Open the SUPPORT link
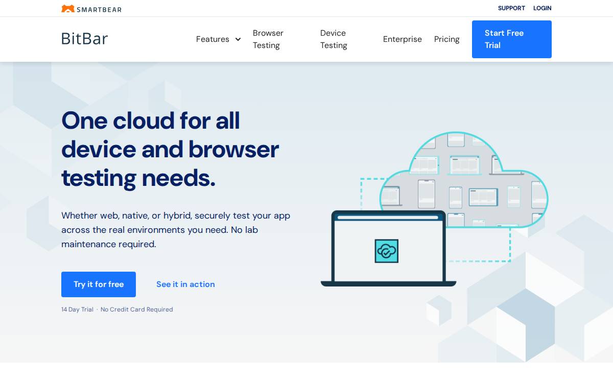 click(x=511, y=8)
